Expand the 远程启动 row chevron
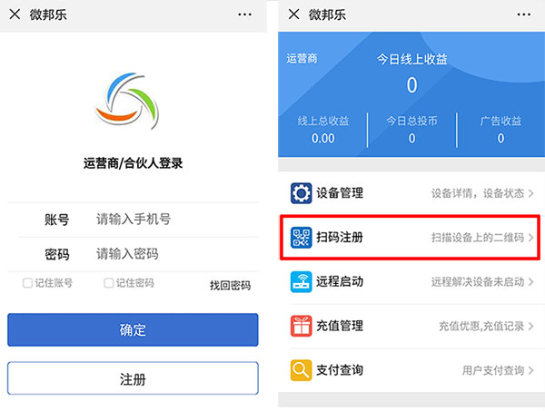545x411 pixels. 530,282
